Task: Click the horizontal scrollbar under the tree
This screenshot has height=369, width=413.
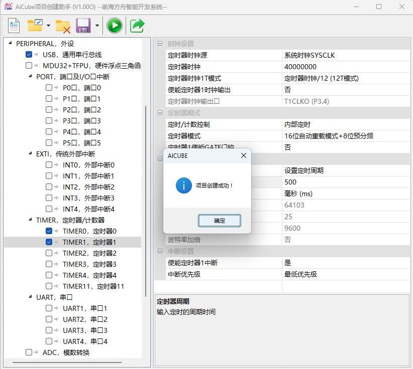Action: pos(67,362)
